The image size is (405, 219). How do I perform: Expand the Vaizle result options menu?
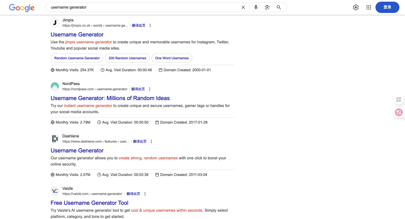pos(145,194)
